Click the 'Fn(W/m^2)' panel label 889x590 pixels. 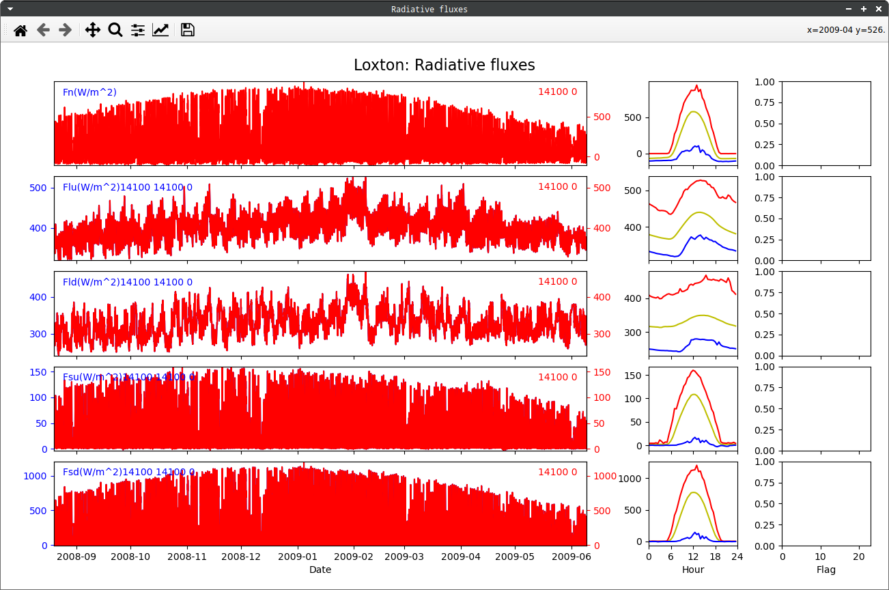tap(89, 92)
